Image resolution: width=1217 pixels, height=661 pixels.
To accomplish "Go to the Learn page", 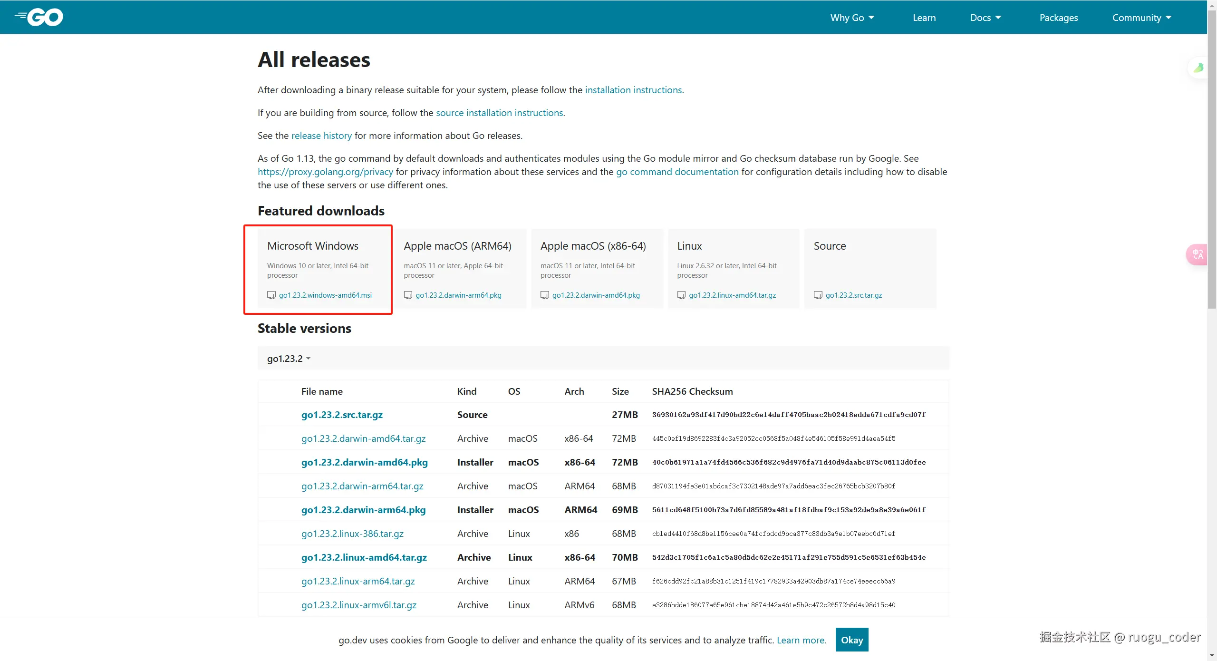I will coord(924,18).
